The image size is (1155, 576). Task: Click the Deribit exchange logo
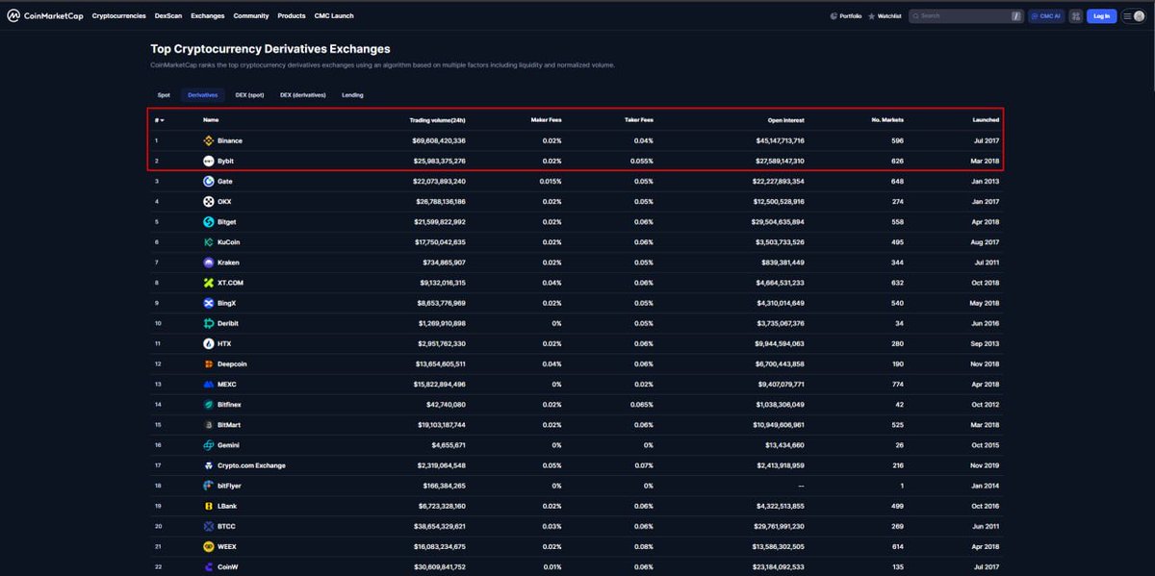pos(209,323)
